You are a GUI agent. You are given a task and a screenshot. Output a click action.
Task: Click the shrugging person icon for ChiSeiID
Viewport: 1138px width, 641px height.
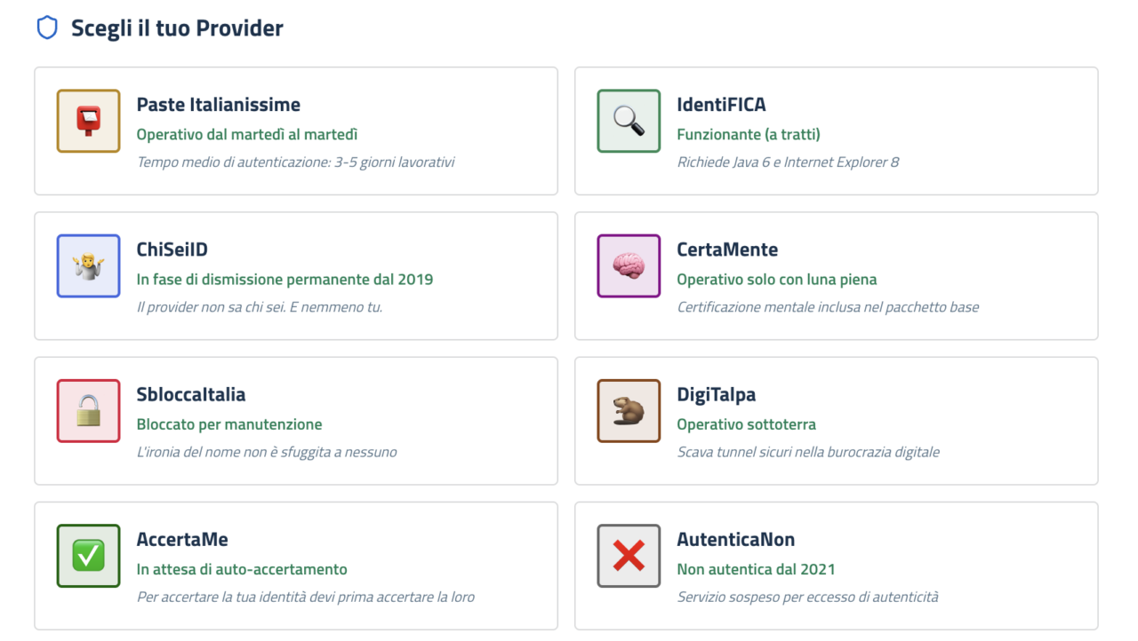click(88, 265)
